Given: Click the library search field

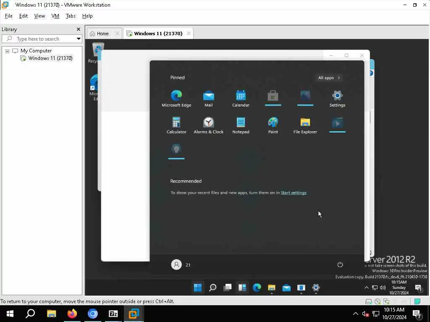Looking at the screenshot, I should click(x=41, y=39).
